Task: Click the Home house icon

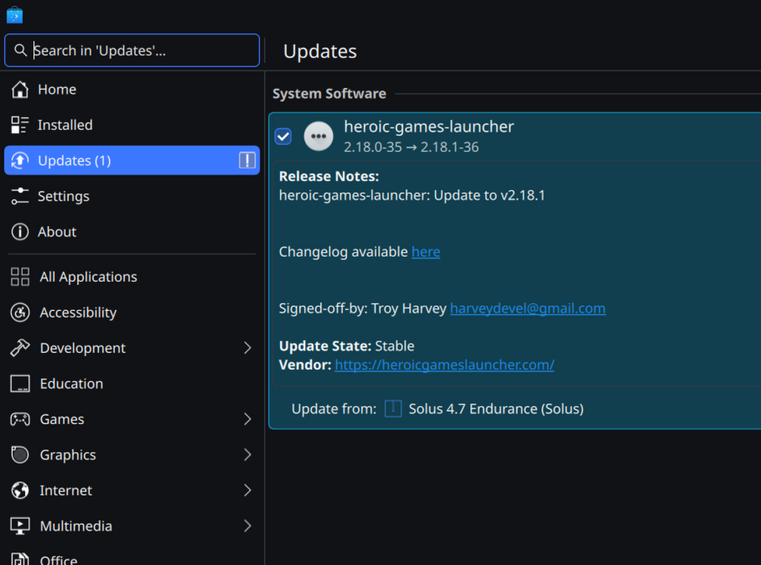Action: click(x=20, y=90)
